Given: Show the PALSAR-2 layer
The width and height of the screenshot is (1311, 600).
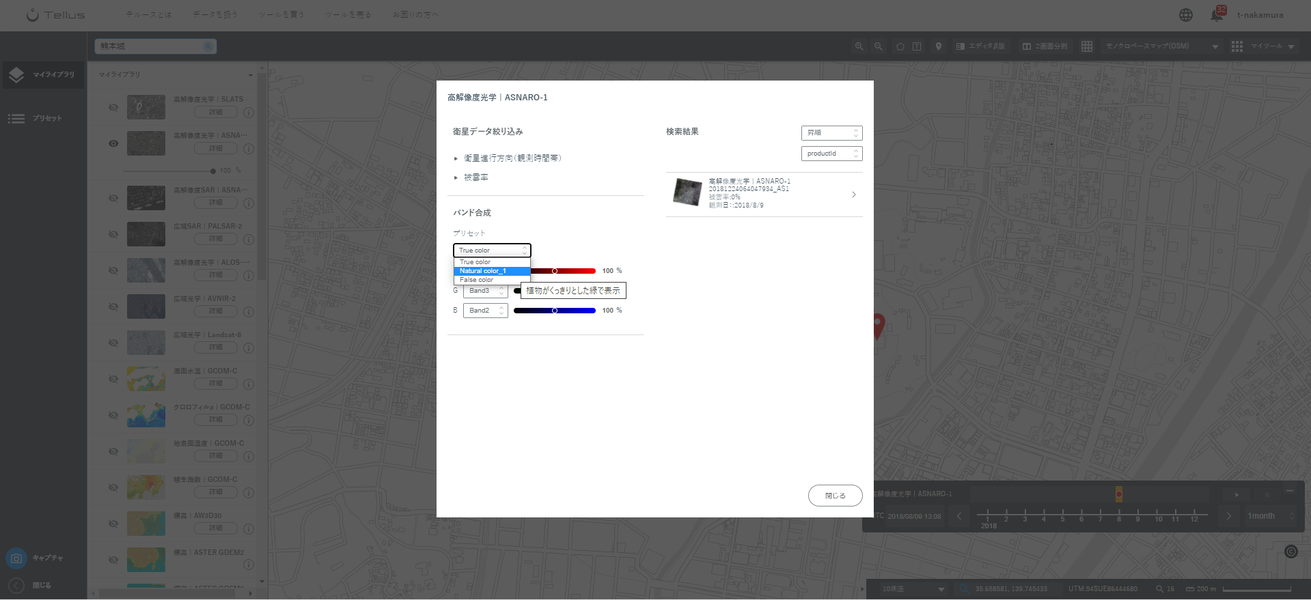Looking at the screenshot, I should (x=113, y=234).
